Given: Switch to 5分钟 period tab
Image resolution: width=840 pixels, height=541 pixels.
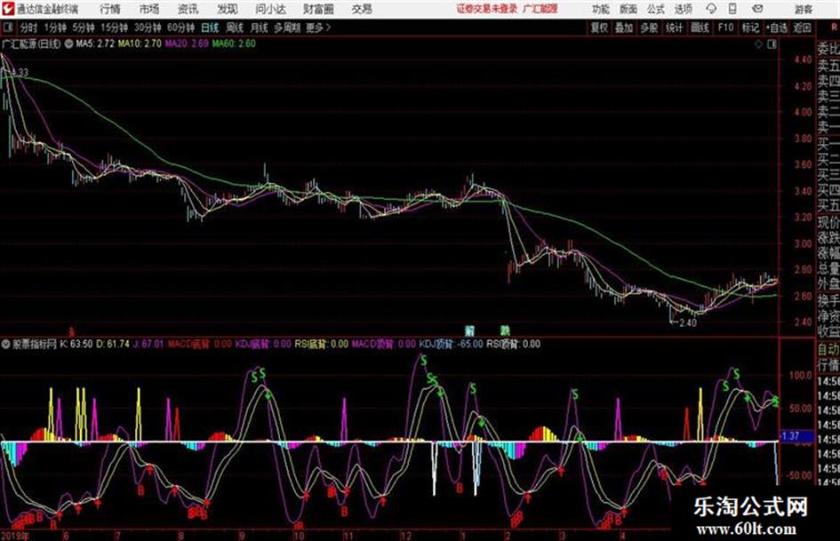Looking at the screenshot, I should 83,28.
